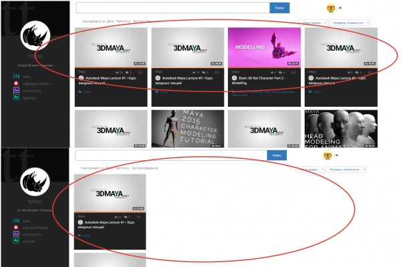401x267 pixels.
Task: Select 'AFTER EFFECTS' sidebar label in upper screenshot
Action: point(32,91)
